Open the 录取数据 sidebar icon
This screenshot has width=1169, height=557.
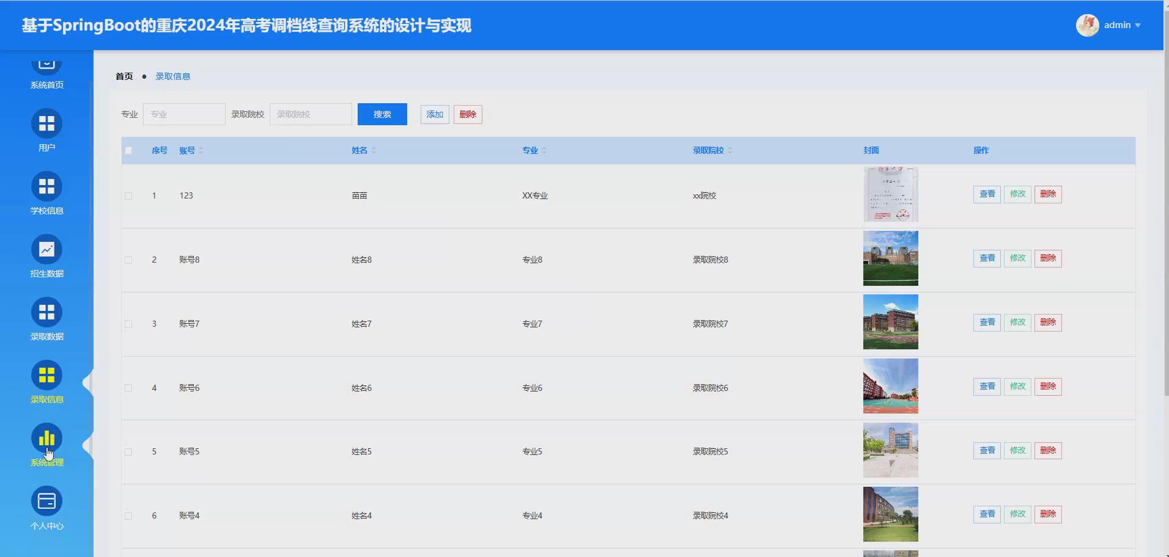pos(46,313)
